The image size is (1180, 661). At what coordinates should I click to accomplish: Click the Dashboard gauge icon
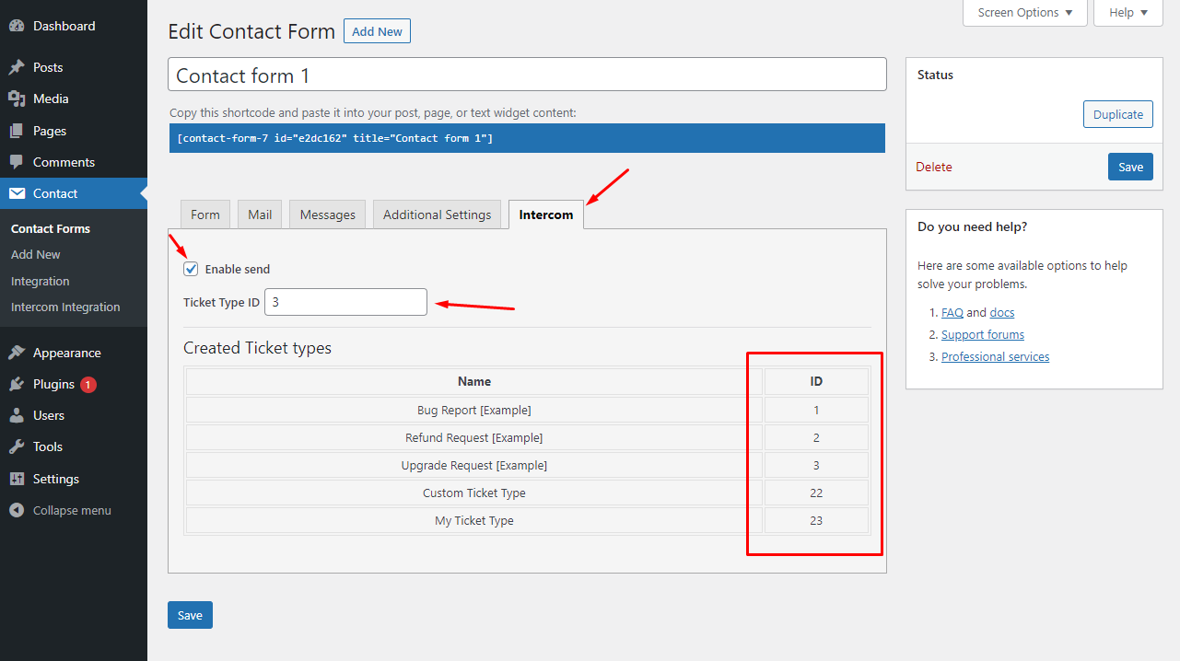pyautogui.click(x=17, y=26)
